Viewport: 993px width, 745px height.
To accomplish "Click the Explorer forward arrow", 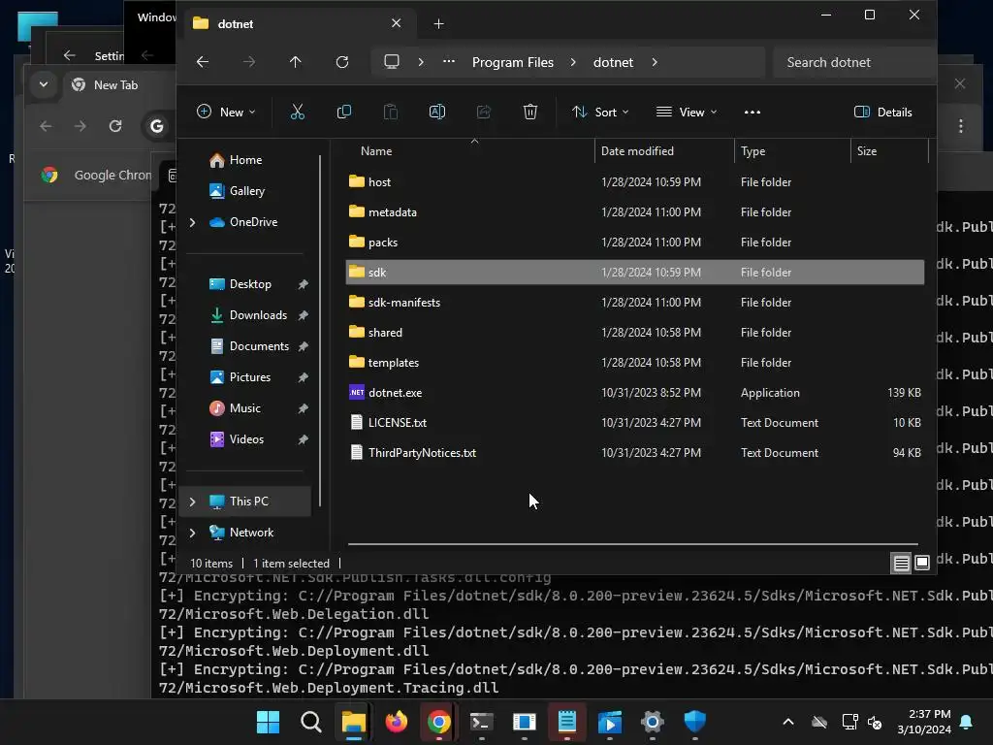I will coord(249,62).
